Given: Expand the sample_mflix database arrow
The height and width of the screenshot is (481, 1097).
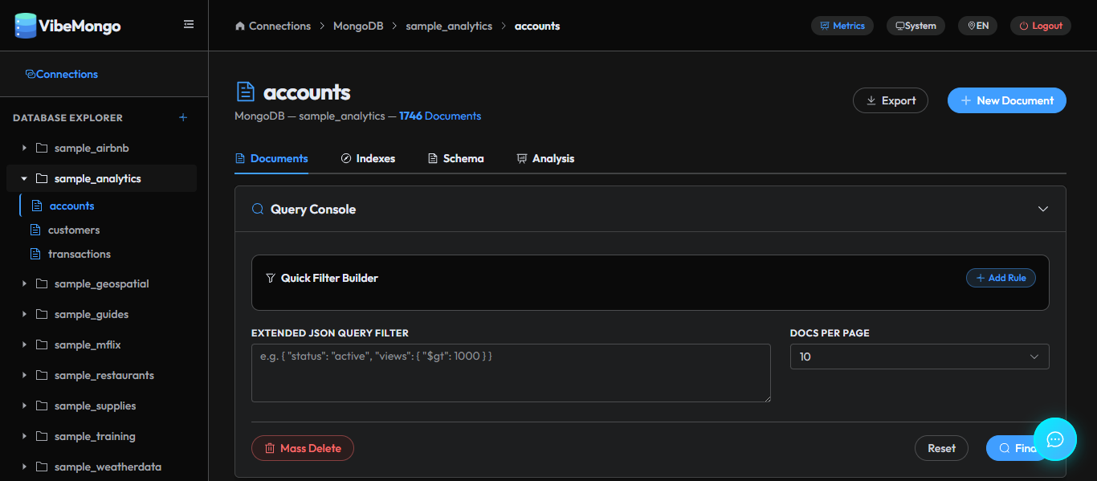Looking at the screenshot, I should [x=24, y=344].
